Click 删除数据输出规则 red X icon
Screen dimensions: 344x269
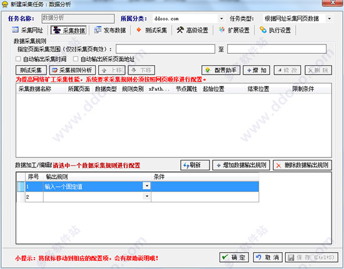(278, 166)
